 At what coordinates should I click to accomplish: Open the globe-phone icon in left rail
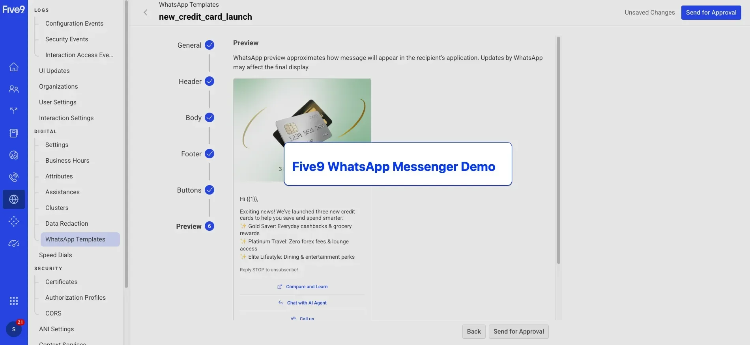(x=14, y=155)
